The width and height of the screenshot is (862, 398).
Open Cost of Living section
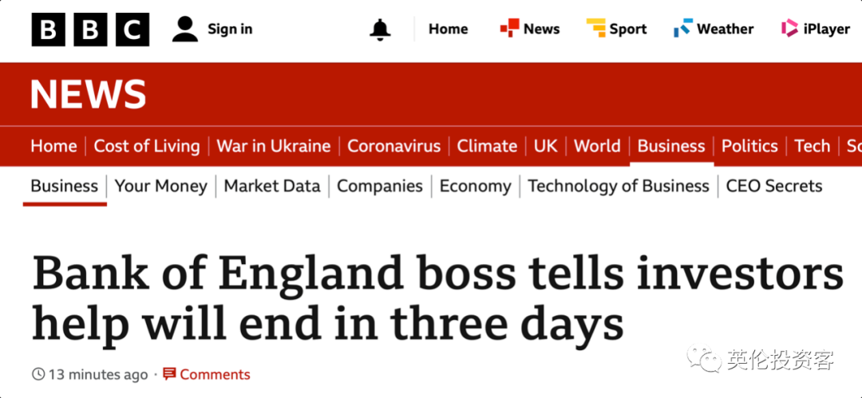[147, 146]
